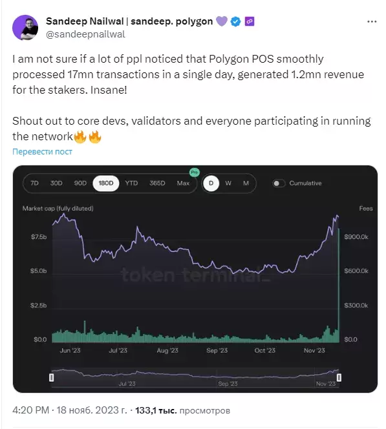Click the green Pro badge
386x429 pixels.
point(195,173)
